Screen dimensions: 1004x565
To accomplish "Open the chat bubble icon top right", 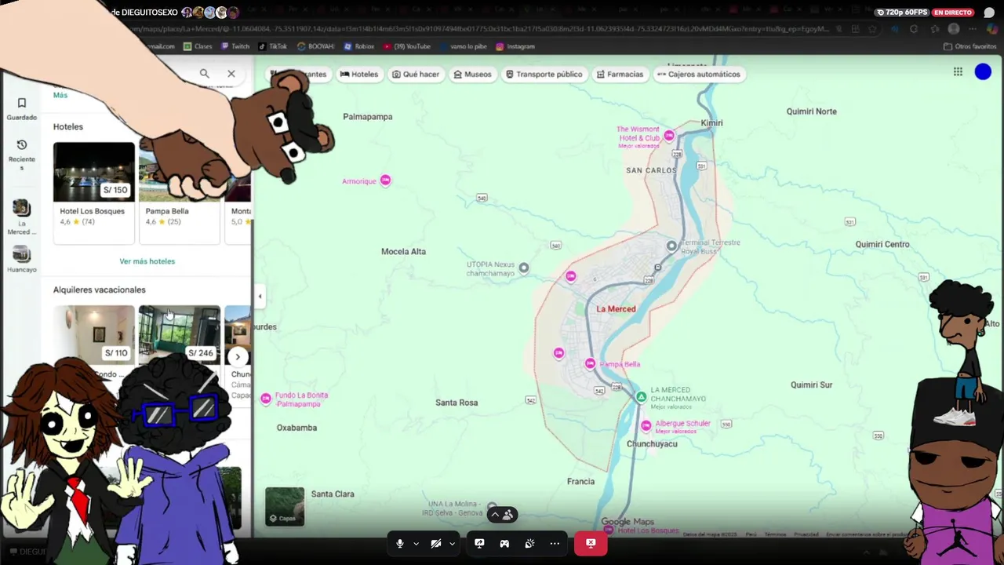I will point(989,13).
